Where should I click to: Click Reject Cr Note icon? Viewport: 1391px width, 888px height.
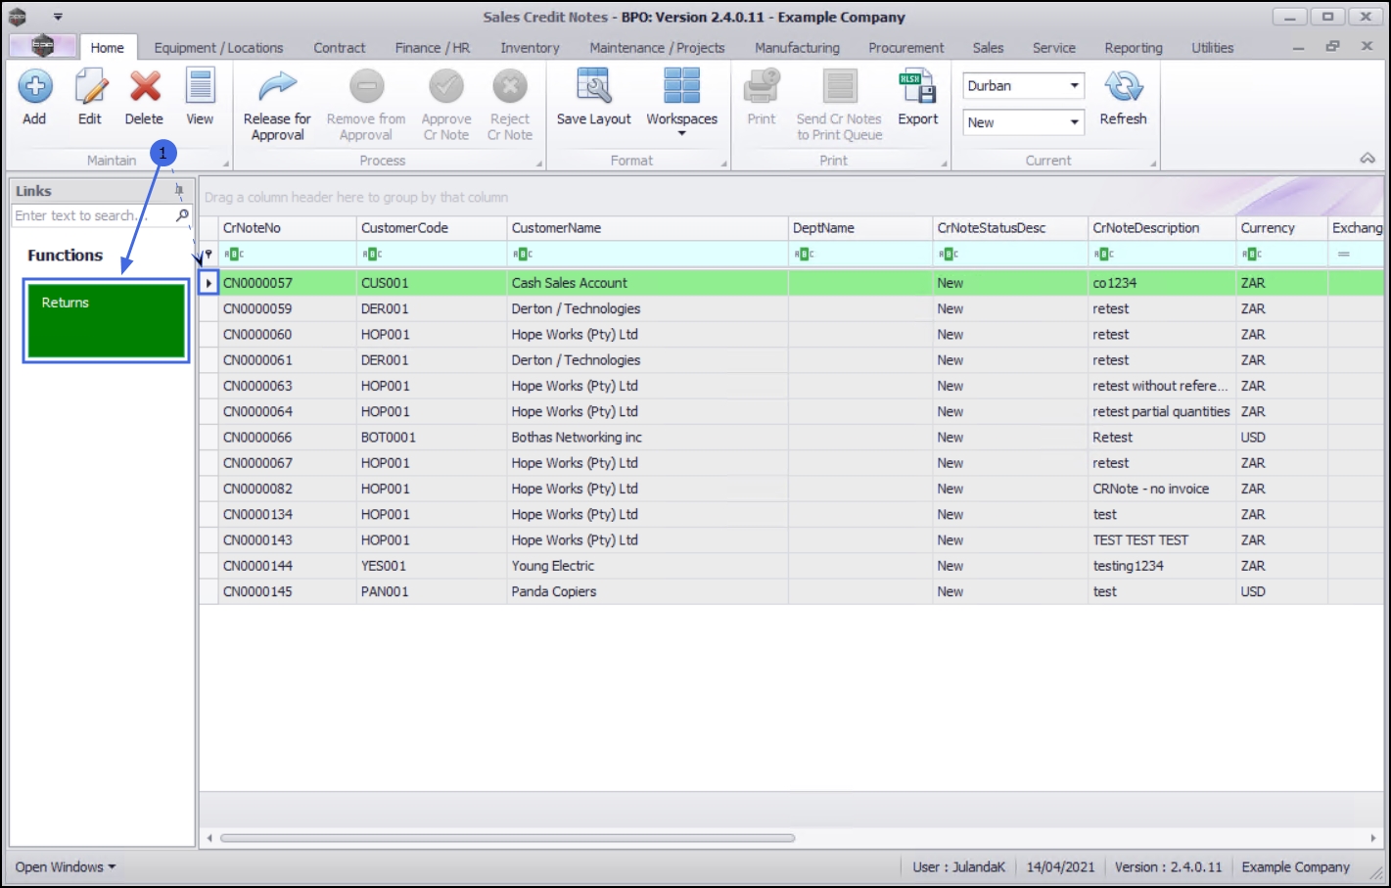pyautogui.click(x=510, y=87)
